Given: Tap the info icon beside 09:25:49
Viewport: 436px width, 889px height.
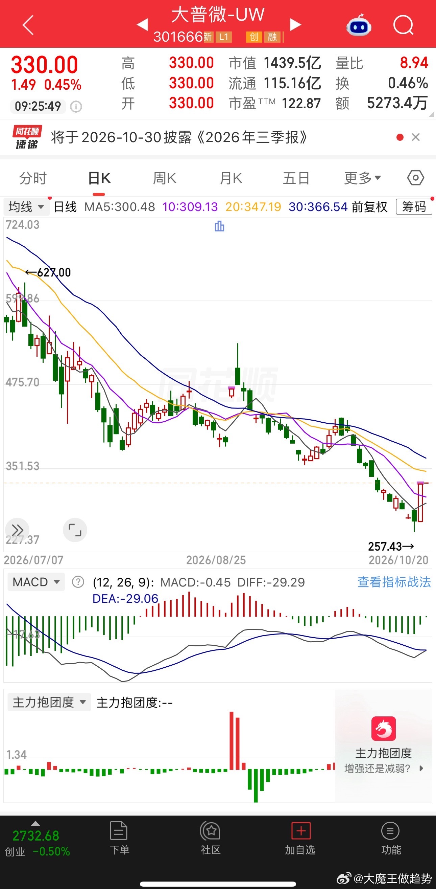Looking at the screenshot, I should [x=76, y=107].
